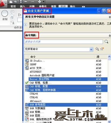Select the CTRL+H command row

66,94
